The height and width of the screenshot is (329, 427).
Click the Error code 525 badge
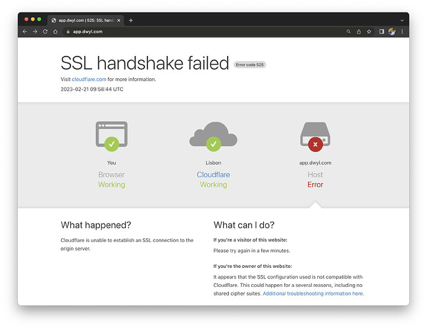click(249, 64)
